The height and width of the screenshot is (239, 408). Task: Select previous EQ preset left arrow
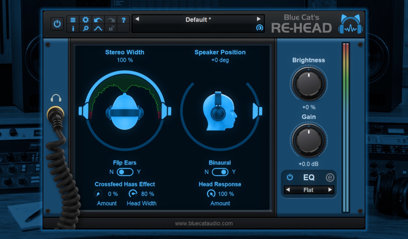pos(288,190)
